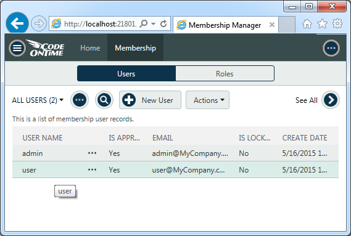
Task: Select the Membership menu item
Action: 136,48
